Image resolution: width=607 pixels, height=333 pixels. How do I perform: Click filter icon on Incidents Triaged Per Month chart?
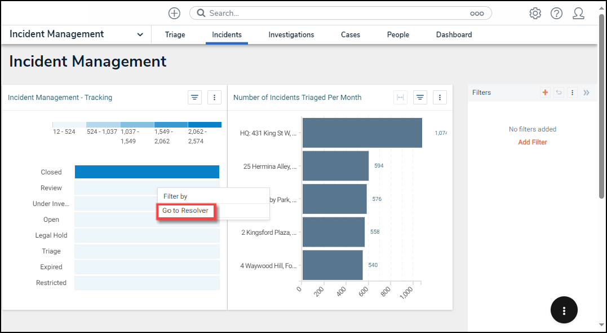(420, 98)
